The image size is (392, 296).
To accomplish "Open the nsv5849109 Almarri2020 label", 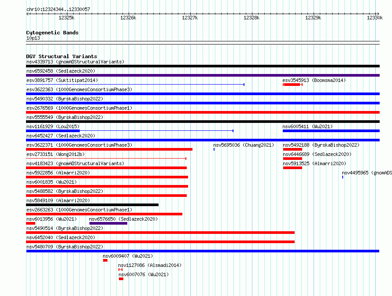I will 58,200.
